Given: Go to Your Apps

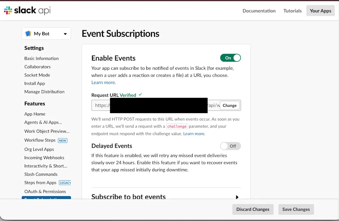Looking at the screenshot, I should click(320, 11).
